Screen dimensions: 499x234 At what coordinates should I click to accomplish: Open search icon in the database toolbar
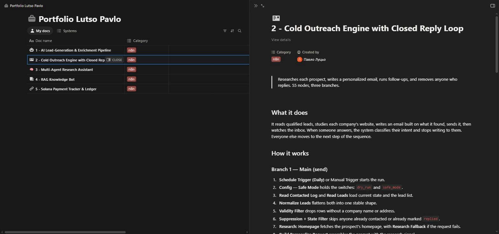(x=240, y=31)
